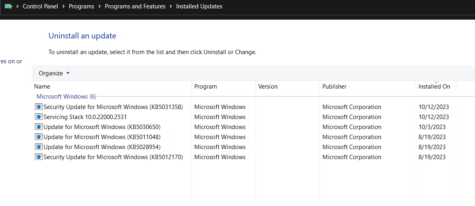This screenshot has width=475, height=206.
Task: Expand chevron after Programs and Features breadcrumb
Action: (171, 6)
